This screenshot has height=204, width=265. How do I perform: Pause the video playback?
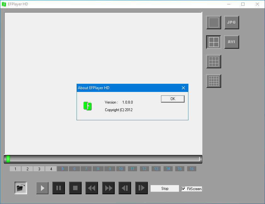click(x=59, y=188)
